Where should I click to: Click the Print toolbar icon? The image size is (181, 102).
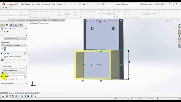coord(84,4)
